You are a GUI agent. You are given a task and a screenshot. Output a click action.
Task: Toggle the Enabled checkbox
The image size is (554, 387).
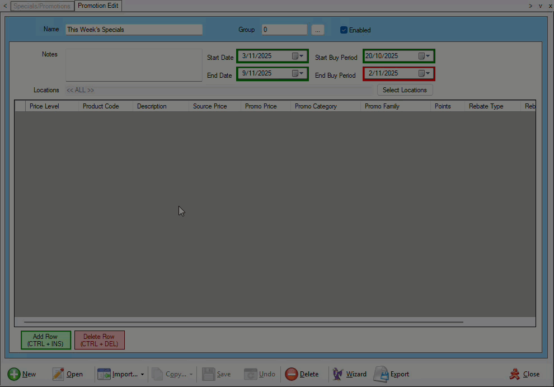pos(344,30)
